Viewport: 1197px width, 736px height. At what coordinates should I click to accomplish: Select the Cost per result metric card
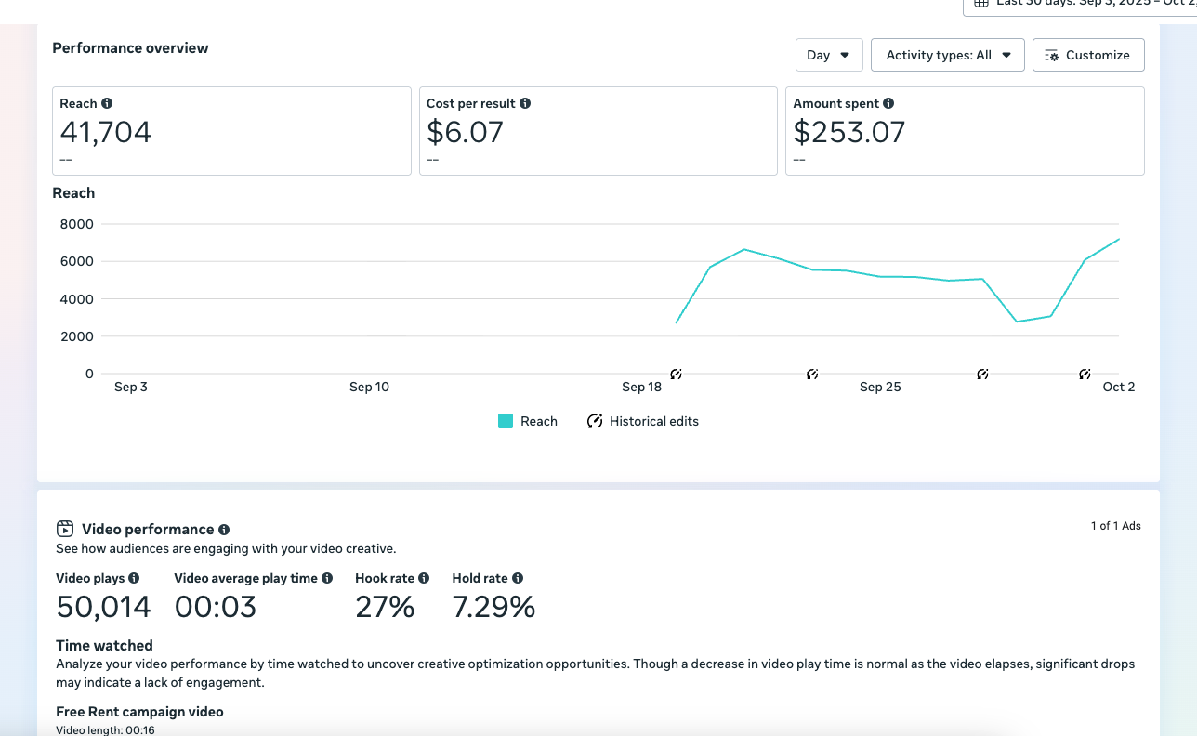pos(598,131)
